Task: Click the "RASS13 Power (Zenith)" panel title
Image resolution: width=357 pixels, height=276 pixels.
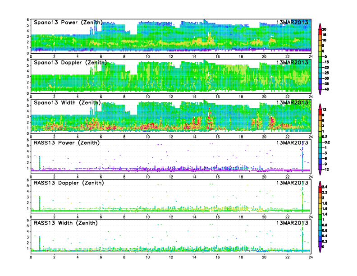Action: (67, 143)
